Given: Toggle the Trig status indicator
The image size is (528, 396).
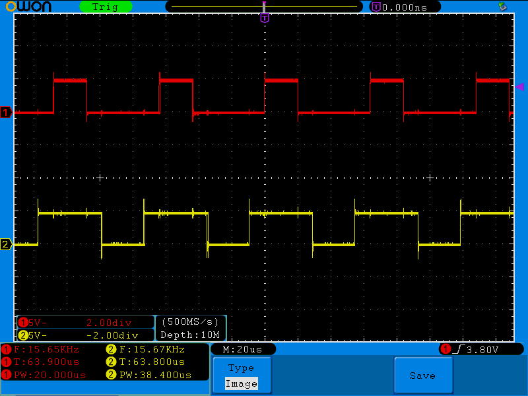Looking at the screenshot, I should 106,7.
